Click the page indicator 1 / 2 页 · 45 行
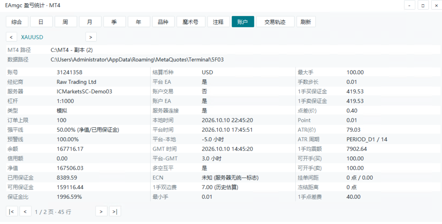 (53, 212)
